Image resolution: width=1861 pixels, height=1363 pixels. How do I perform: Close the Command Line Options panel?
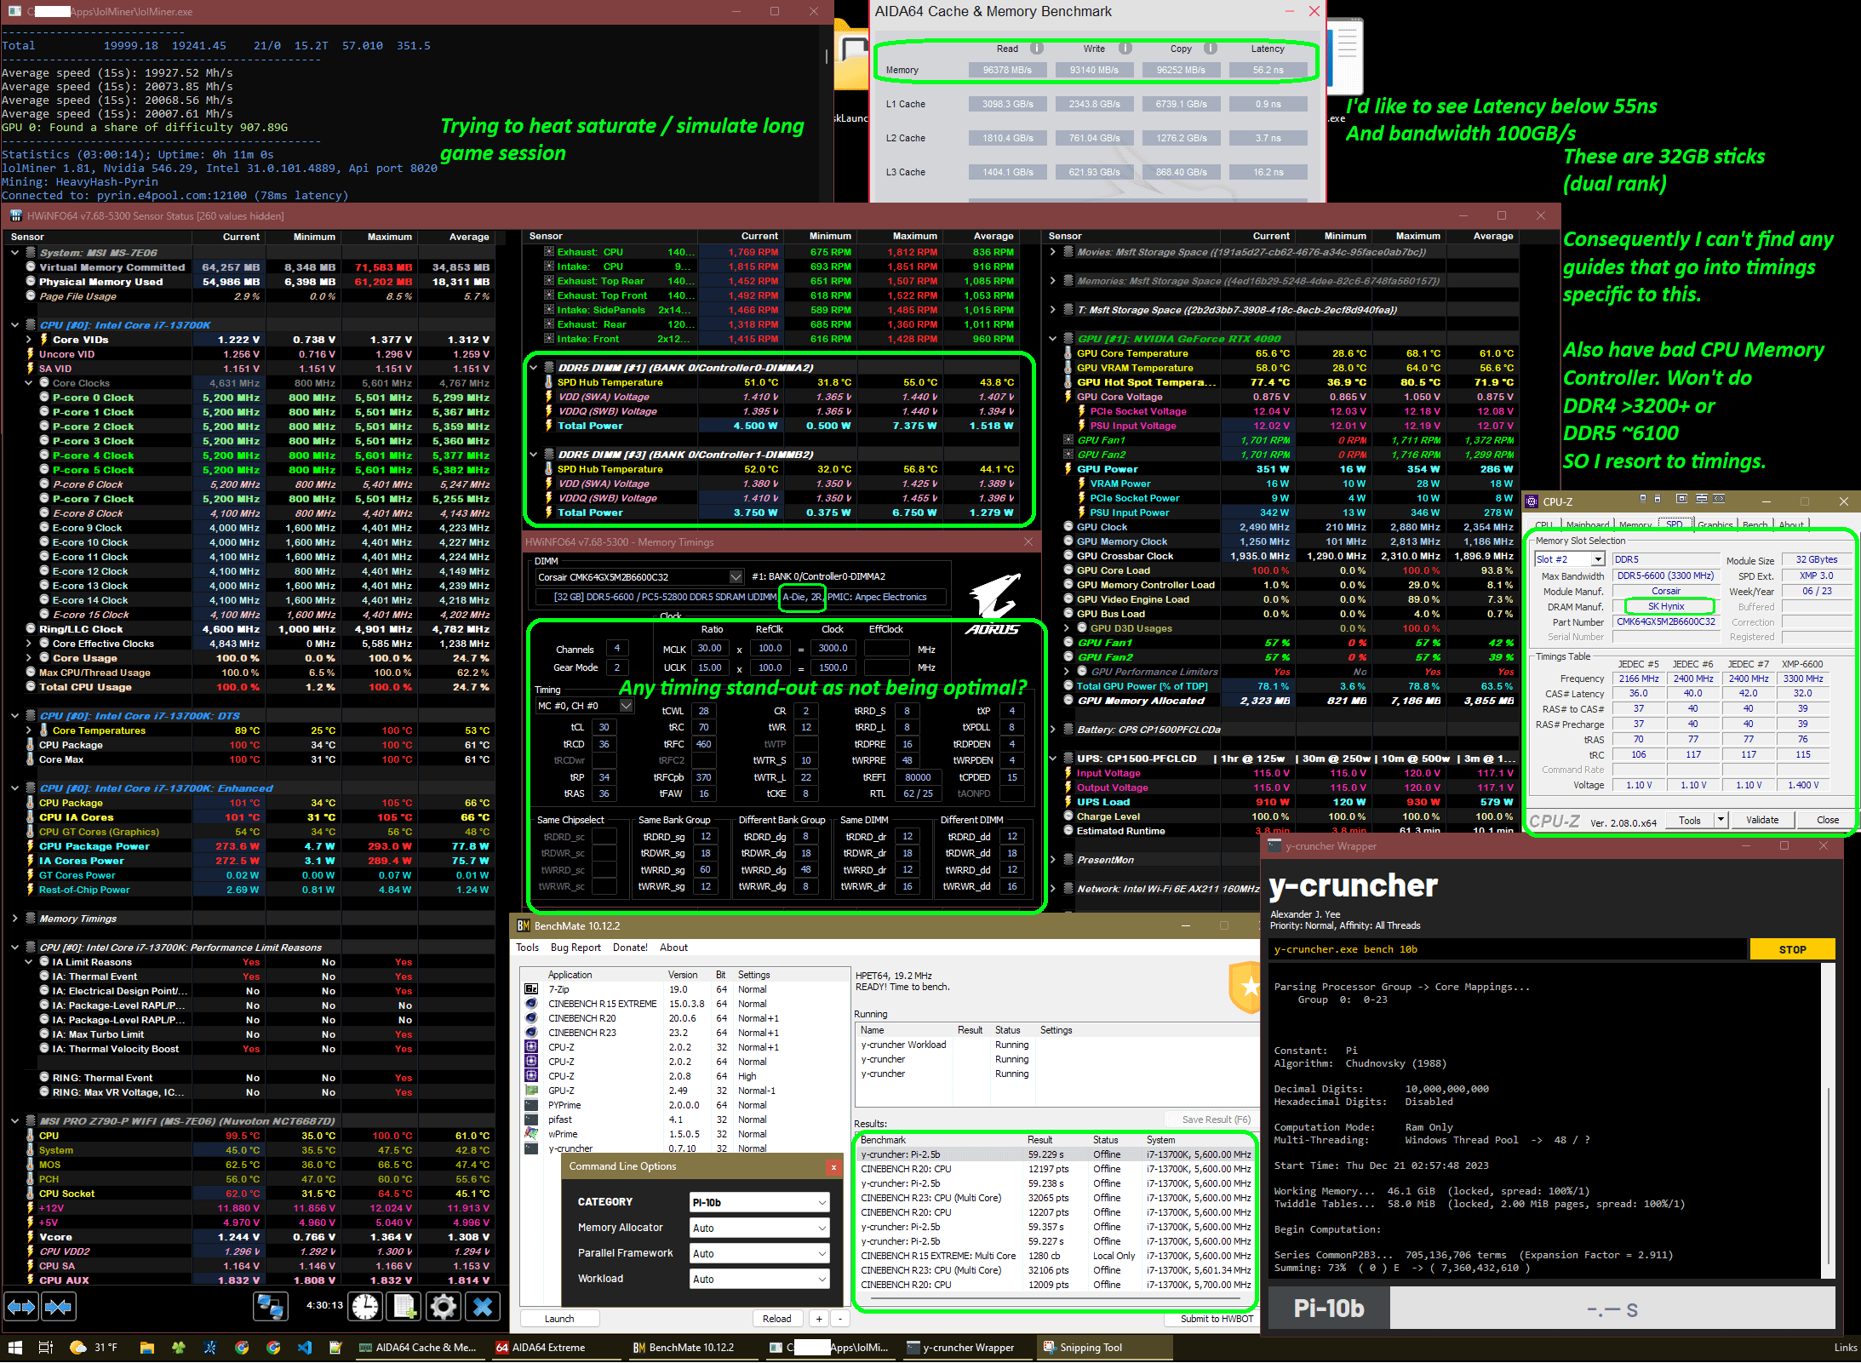(833, 1167)
